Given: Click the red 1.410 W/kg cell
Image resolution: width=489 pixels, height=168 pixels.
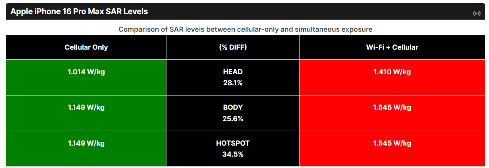Looking at the screenshot, I should [x=392, y=72].
